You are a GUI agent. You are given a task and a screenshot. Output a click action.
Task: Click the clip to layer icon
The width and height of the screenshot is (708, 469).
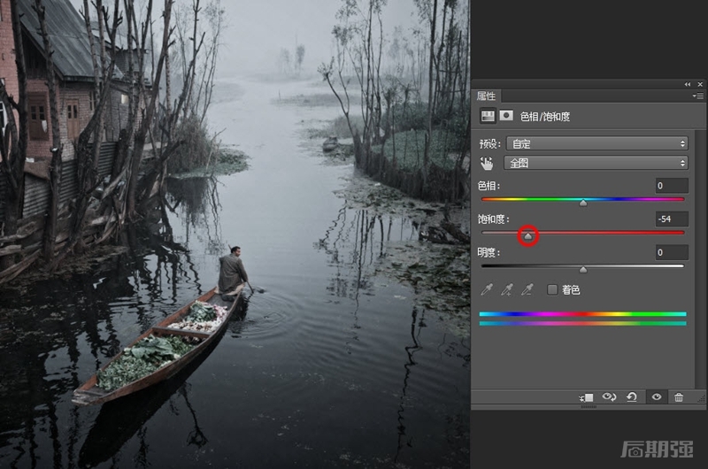(x=586, y=397)
